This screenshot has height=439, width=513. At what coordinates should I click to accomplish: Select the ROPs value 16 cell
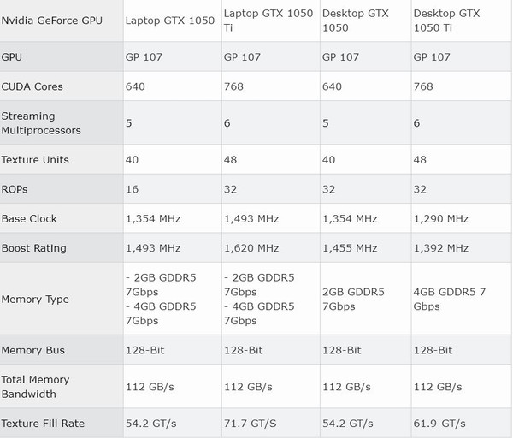[133, 189]
